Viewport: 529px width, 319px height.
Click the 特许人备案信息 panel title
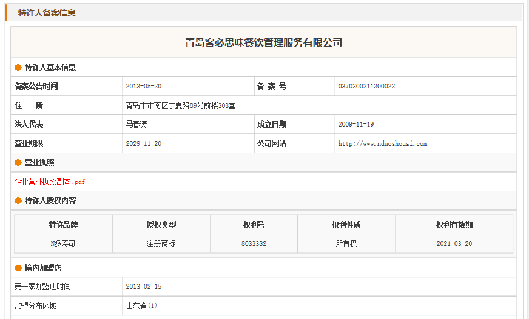[47, 13]
